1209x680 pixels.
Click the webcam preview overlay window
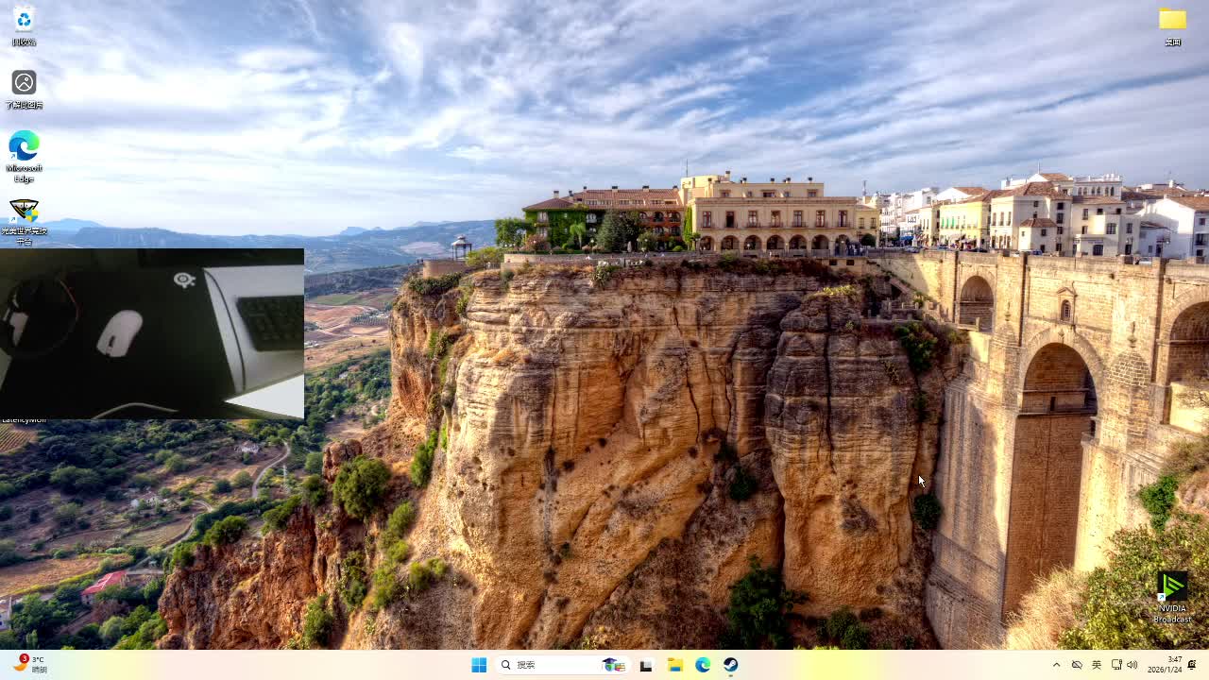pyautogui.click(x=151, y=333)
